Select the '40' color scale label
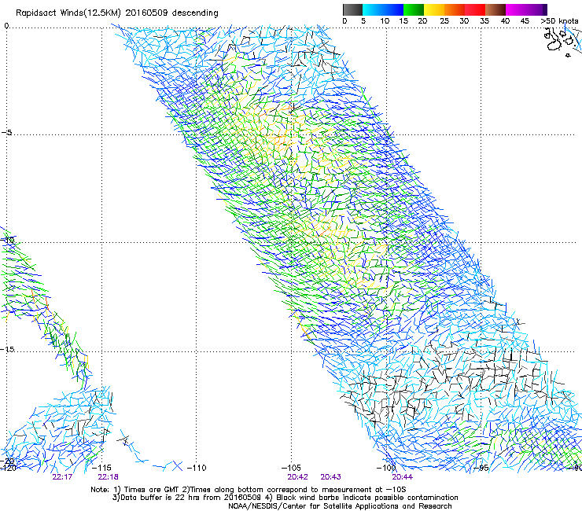Image resolution: width=582 pixels, height=511 pixels. 505,21
